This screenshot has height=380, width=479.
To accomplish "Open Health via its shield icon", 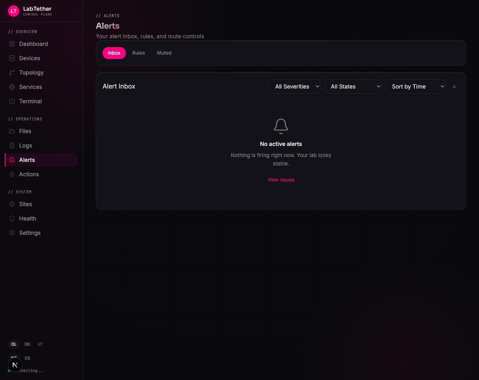I will click(x=12, y=219).
